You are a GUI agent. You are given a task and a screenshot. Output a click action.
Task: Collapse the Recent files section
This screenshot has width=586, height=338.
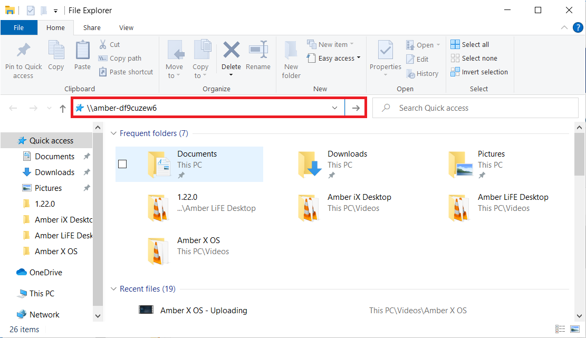click(113, 289)
